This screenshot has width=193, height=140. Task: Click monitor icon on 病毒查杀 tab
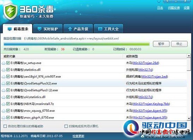coord(10,29)
